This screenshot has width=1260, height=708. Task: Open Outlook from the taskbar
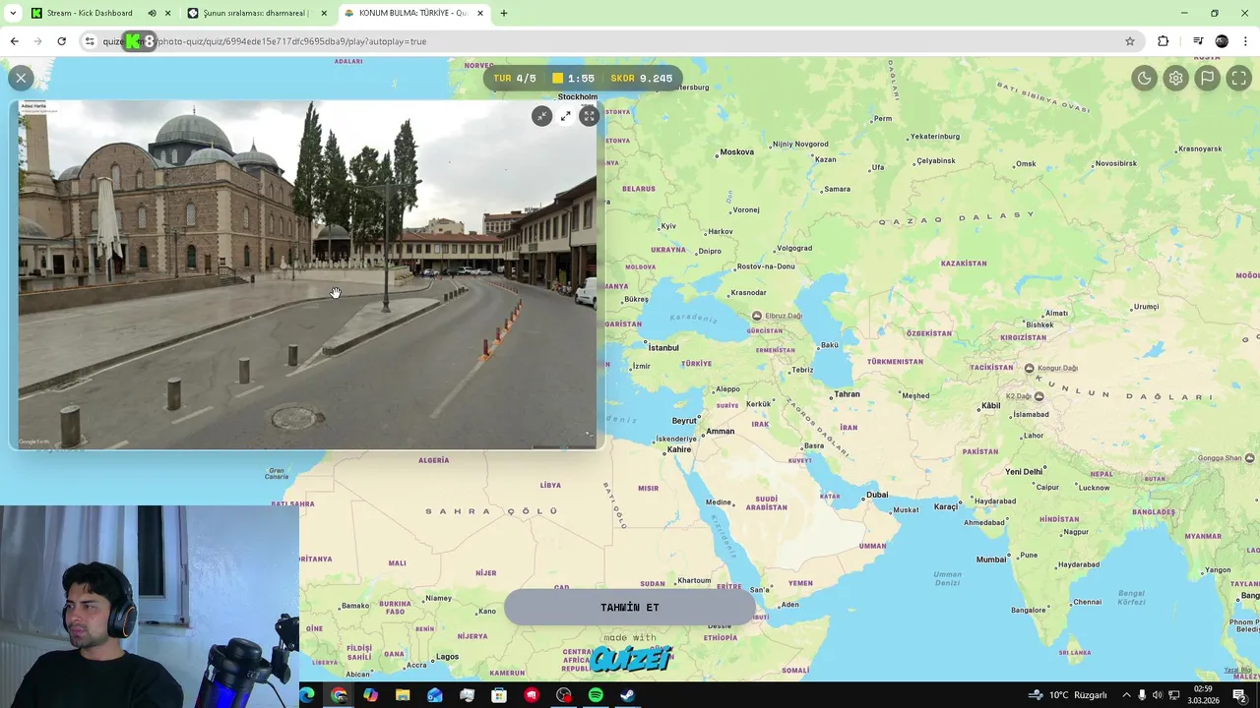[435, 695]
